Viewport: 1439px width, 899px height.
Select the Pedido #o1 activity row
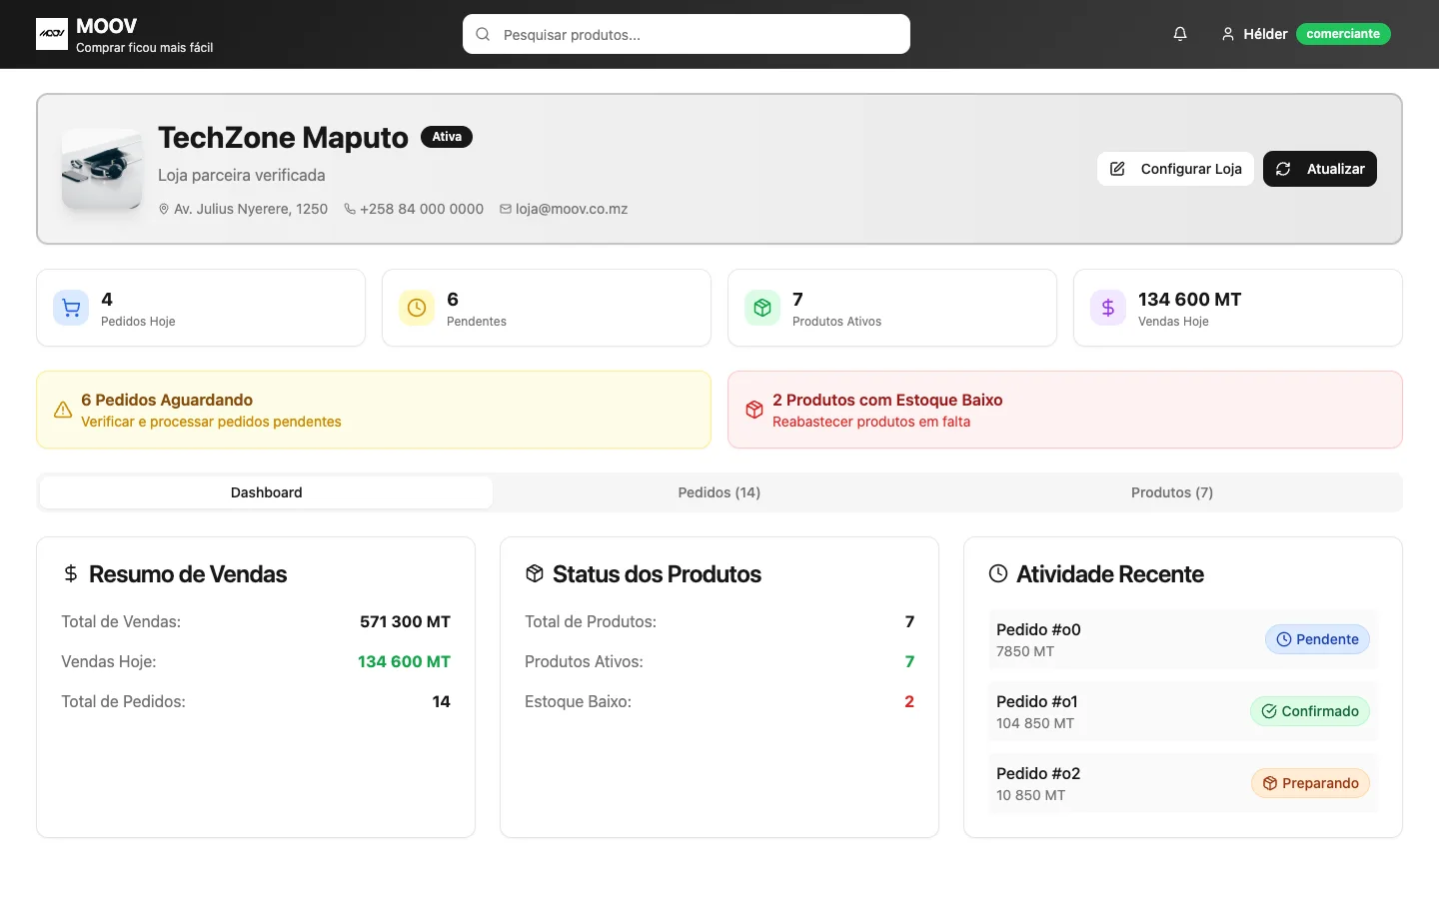[1183, 711]
